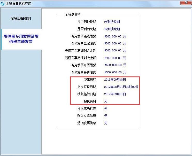Select the 增值税专用发票及增值税普通发票 tab
Image resolution: width=192 pixels, height=156 pixels.
[x=21, y=39]
